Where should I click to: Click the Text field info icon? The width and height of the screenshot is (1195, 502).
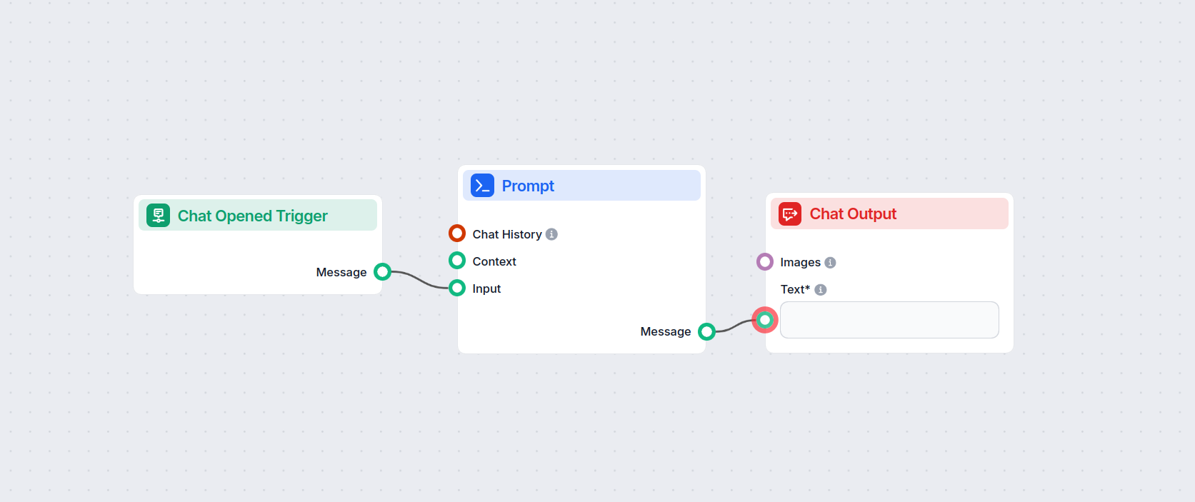tap(821, 290)
